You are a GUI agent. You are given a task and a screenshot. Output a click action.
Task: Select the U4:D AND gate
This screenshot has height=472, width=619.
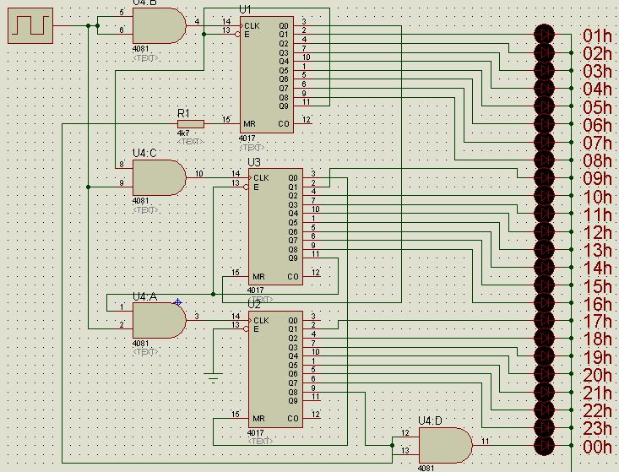click(445, 446)
